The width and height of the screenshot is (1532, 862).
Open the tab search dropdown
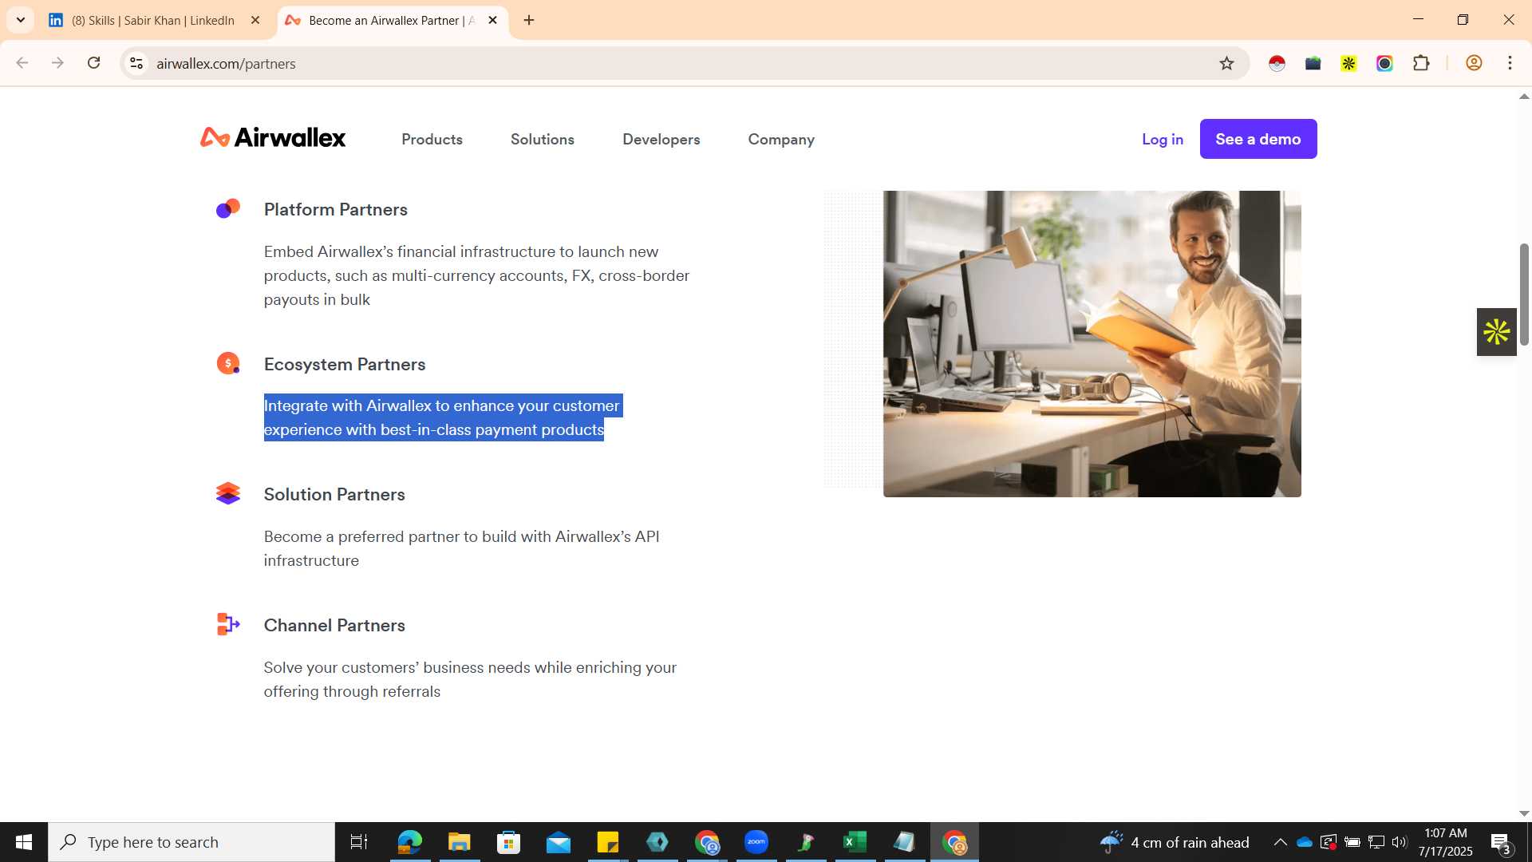[20, 20]
